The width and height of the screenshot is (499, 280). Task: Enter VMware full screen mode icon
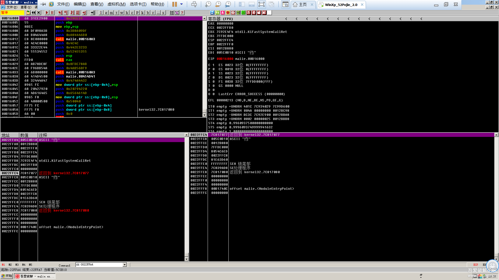(261, 4)
